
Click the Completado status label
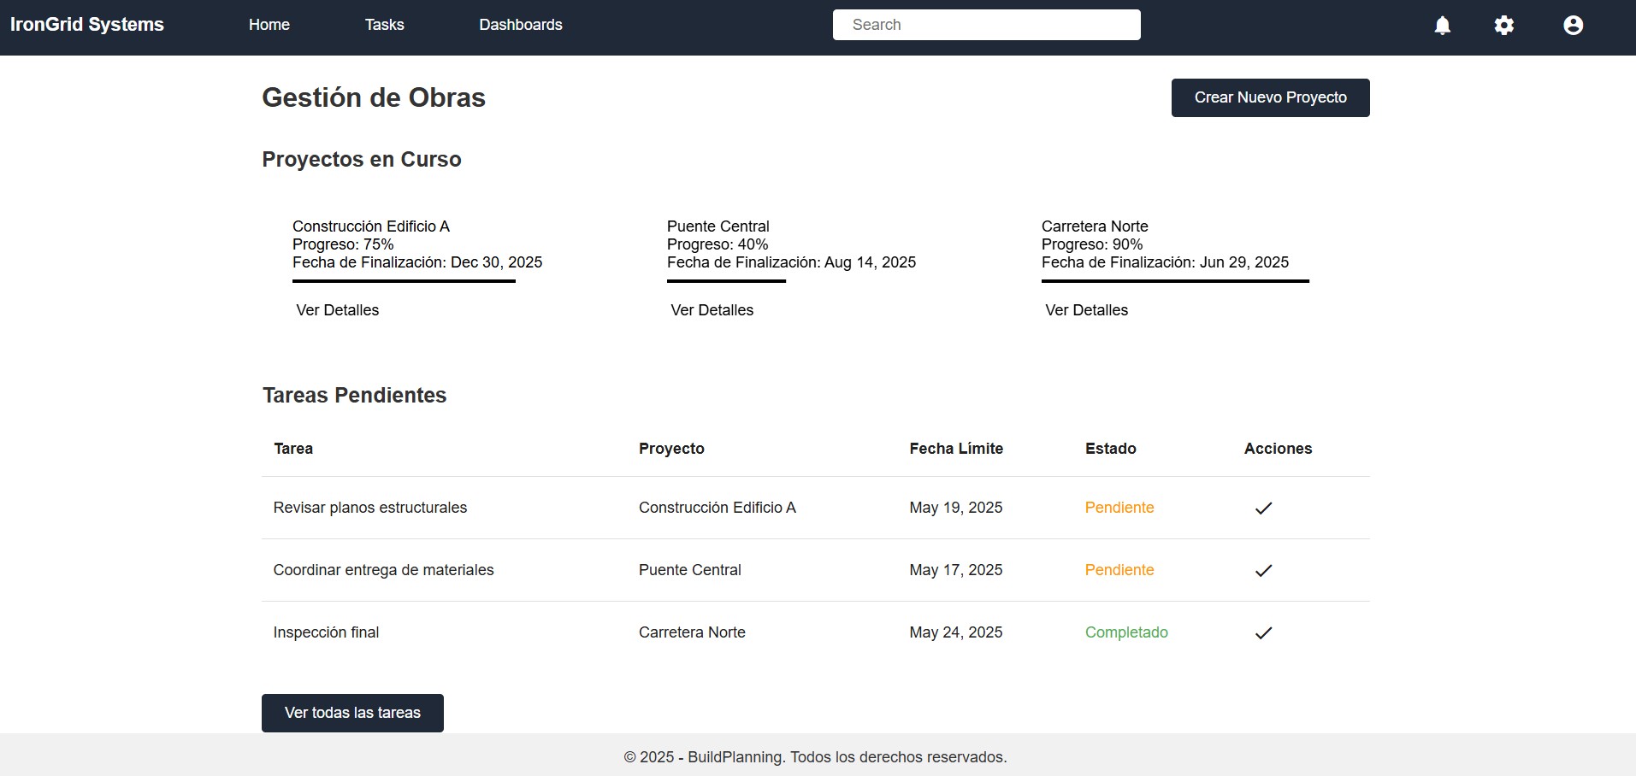point(1126,632)
